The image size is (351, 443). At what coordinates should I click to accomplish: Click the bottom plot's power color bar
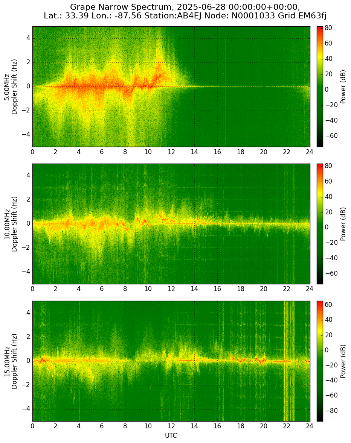pyautogui.click(x=320, y=361)
